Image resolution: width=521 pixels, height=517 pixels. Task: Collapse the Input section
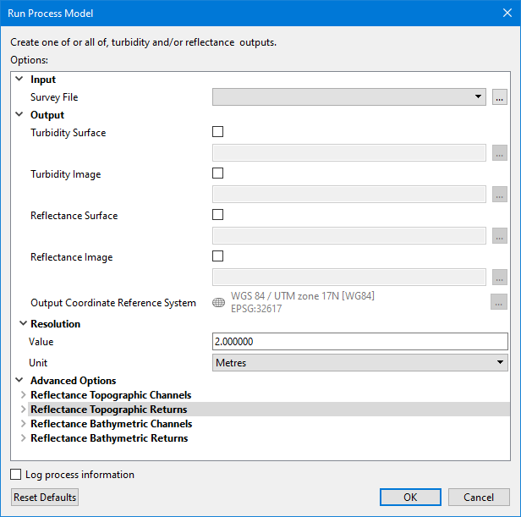(19, 80)
